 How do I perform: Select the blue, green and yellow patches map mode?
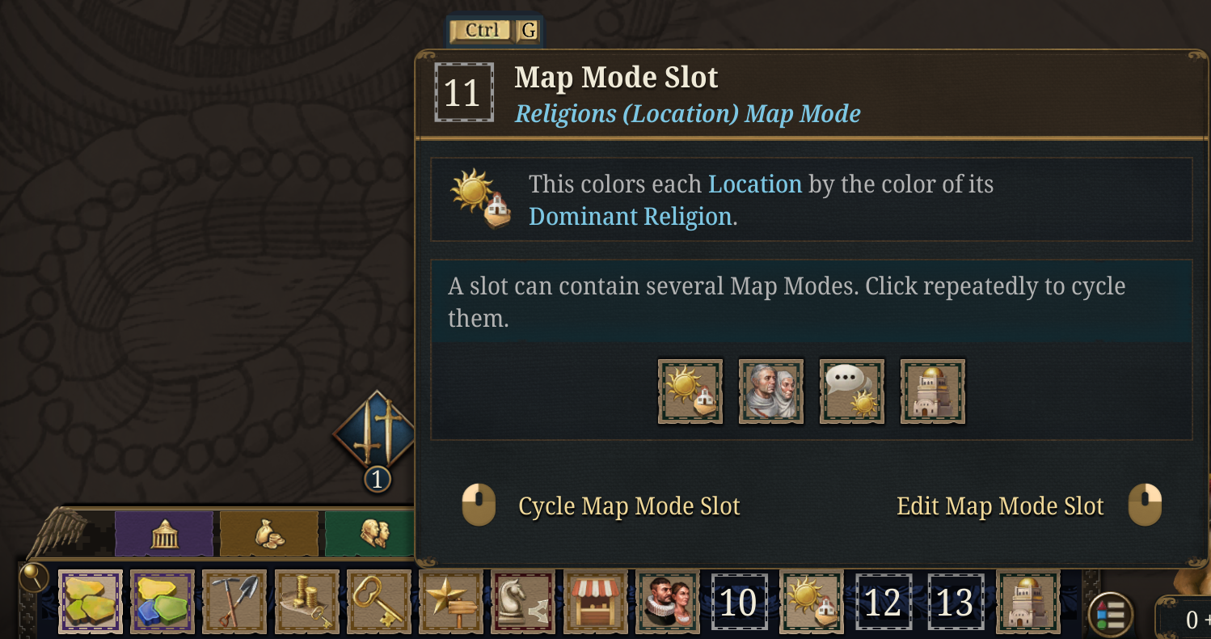click(x=162, y=601)
